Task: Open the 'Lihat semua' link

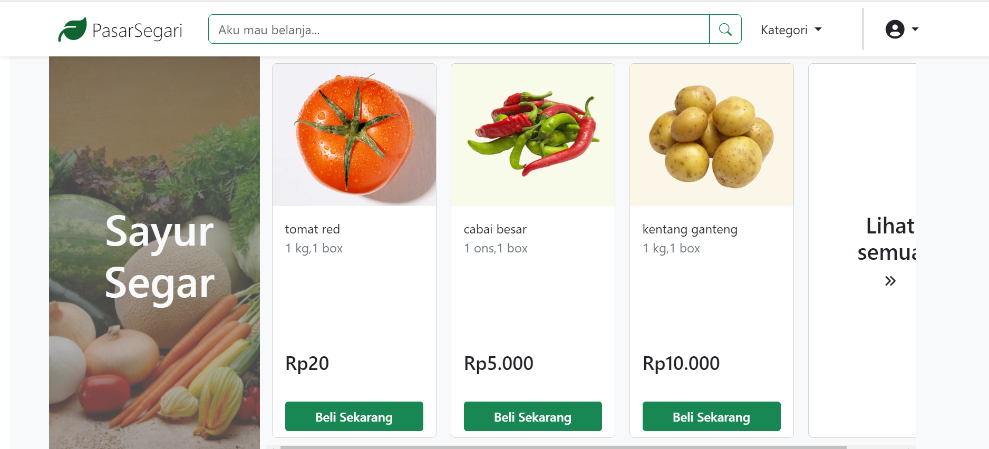Action: pyautogui.click(x=890, y=239)
